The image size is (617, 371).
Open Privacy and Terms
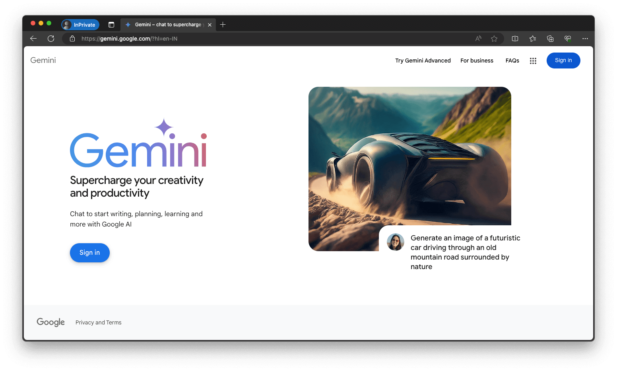tap(98, 322)
